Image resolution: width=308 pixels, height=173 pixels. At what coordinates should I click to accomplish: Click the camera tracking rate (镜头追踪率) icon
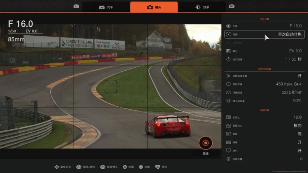[228, 101]
